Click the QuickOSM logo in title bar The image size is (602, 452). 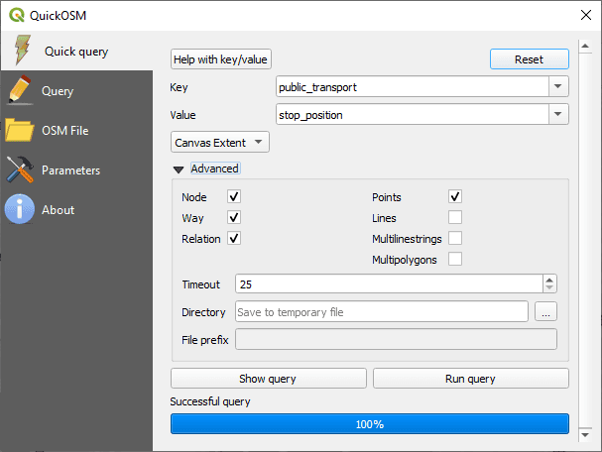click(x=15, y=15)
